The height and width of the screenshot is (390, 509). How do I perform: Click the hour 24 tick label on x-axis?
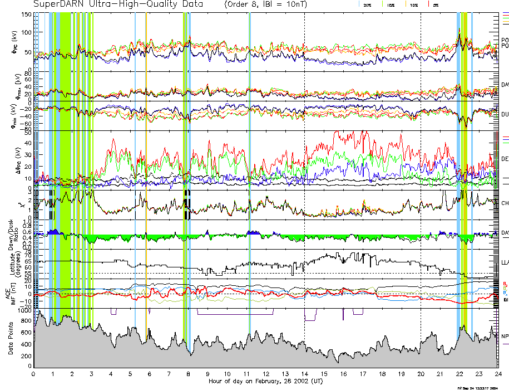pyautogui.click(x=497, y=374)
